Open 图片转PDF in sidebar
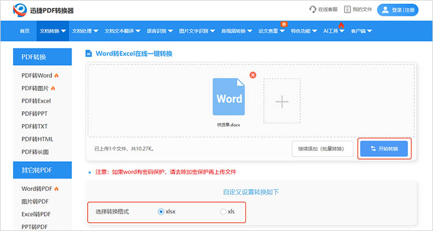This screenshot has height=231, width=433. pyautogui.click(x=35, y=202)
